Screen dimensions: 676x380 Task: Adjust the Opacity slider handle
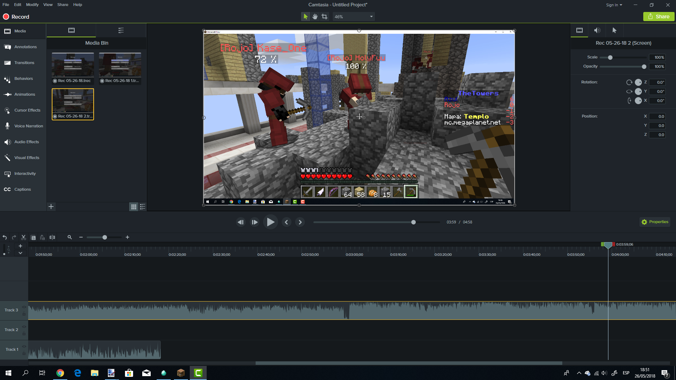tap(644, 66)
